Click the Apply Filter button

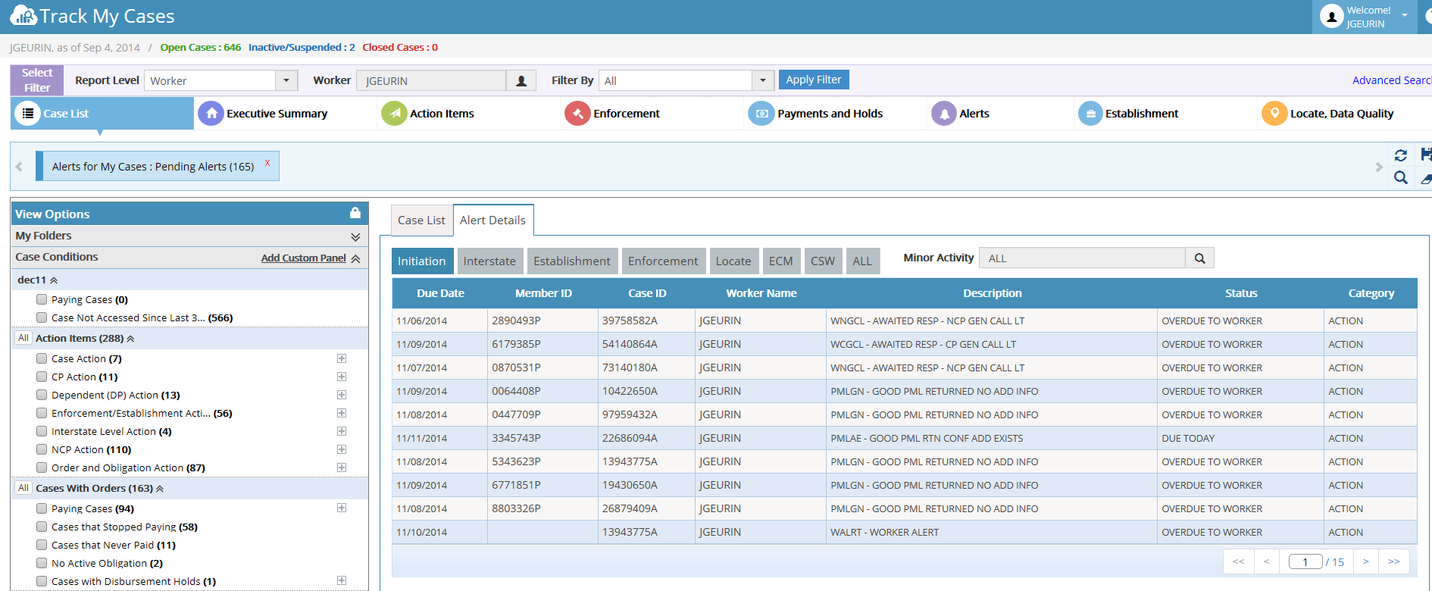click(x=814, y=80)
